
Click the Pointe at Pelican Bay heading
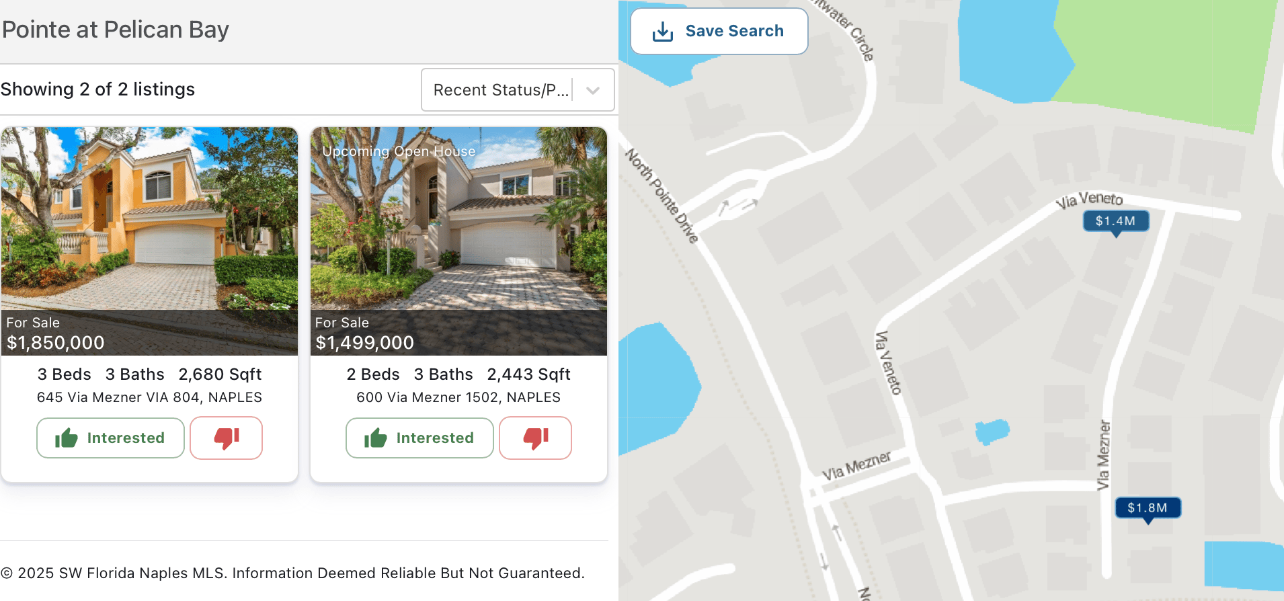click(116, 30)
